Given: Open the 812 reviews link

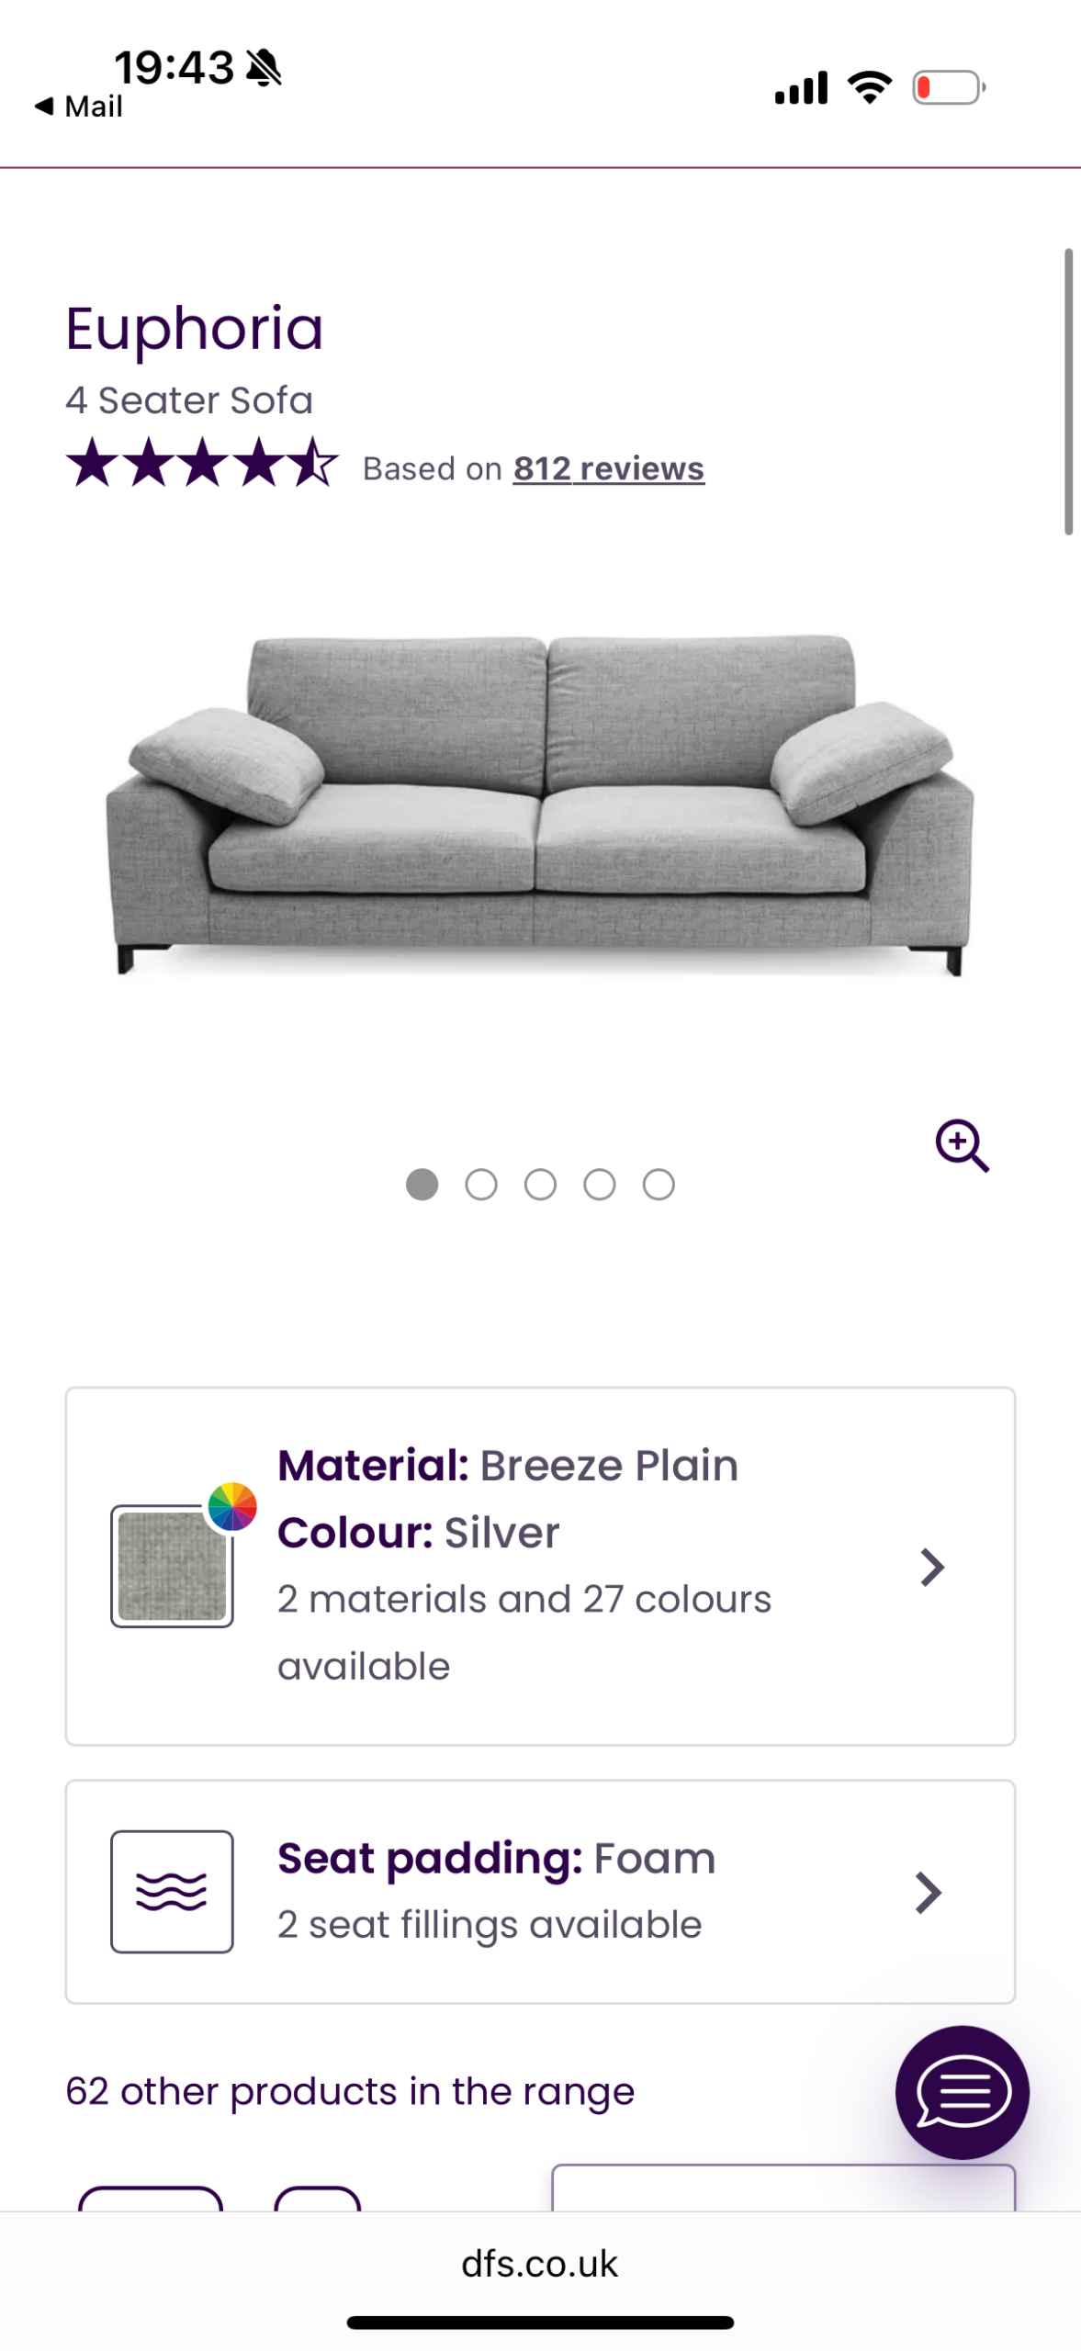Looking at the screenshot, I should coord(608,468).
